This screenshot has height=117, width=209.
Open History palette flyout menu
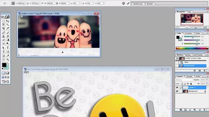pos(208,55)
